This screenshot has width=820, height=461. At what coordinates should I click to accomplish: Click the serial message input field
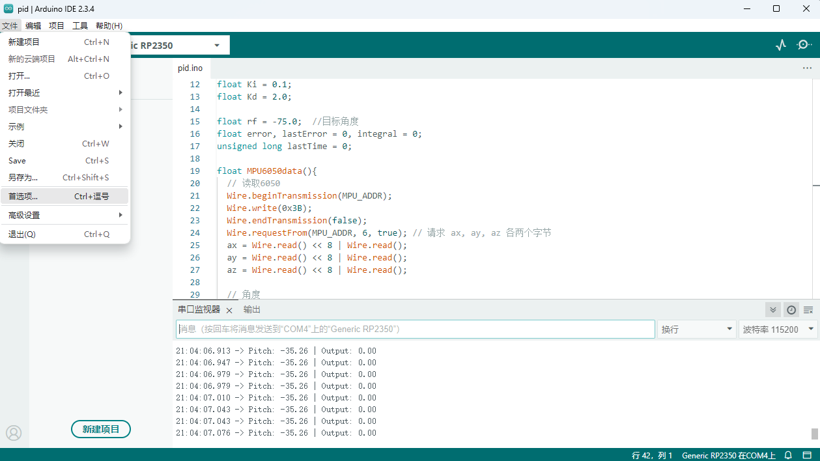click(x=416, y=329)
